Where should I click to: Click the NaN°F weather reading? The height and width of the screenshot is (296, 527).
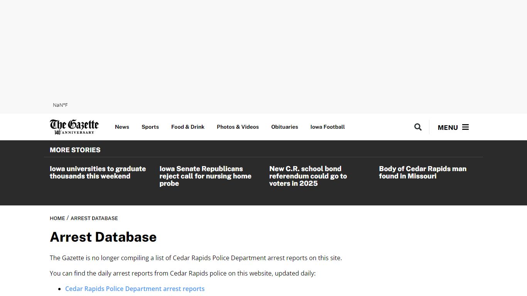(60, 105)
